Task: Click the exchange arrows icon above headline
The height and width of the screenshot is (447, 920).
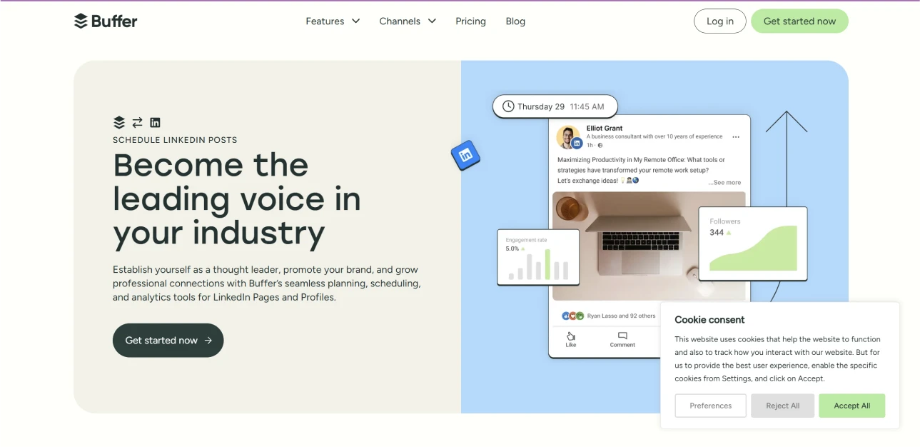Action: [x=137, y=122]
